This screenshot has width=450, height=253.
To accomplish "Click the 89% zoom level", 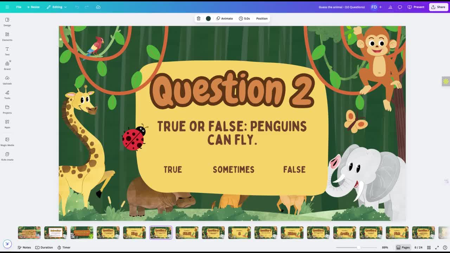I will (385, 247).
